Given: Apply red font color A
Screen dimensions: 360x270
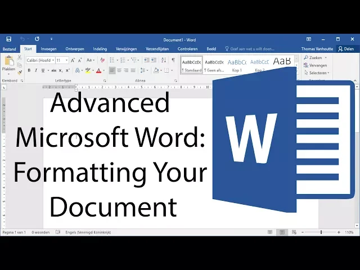Looking at the screenshot, I should (99, 70).
